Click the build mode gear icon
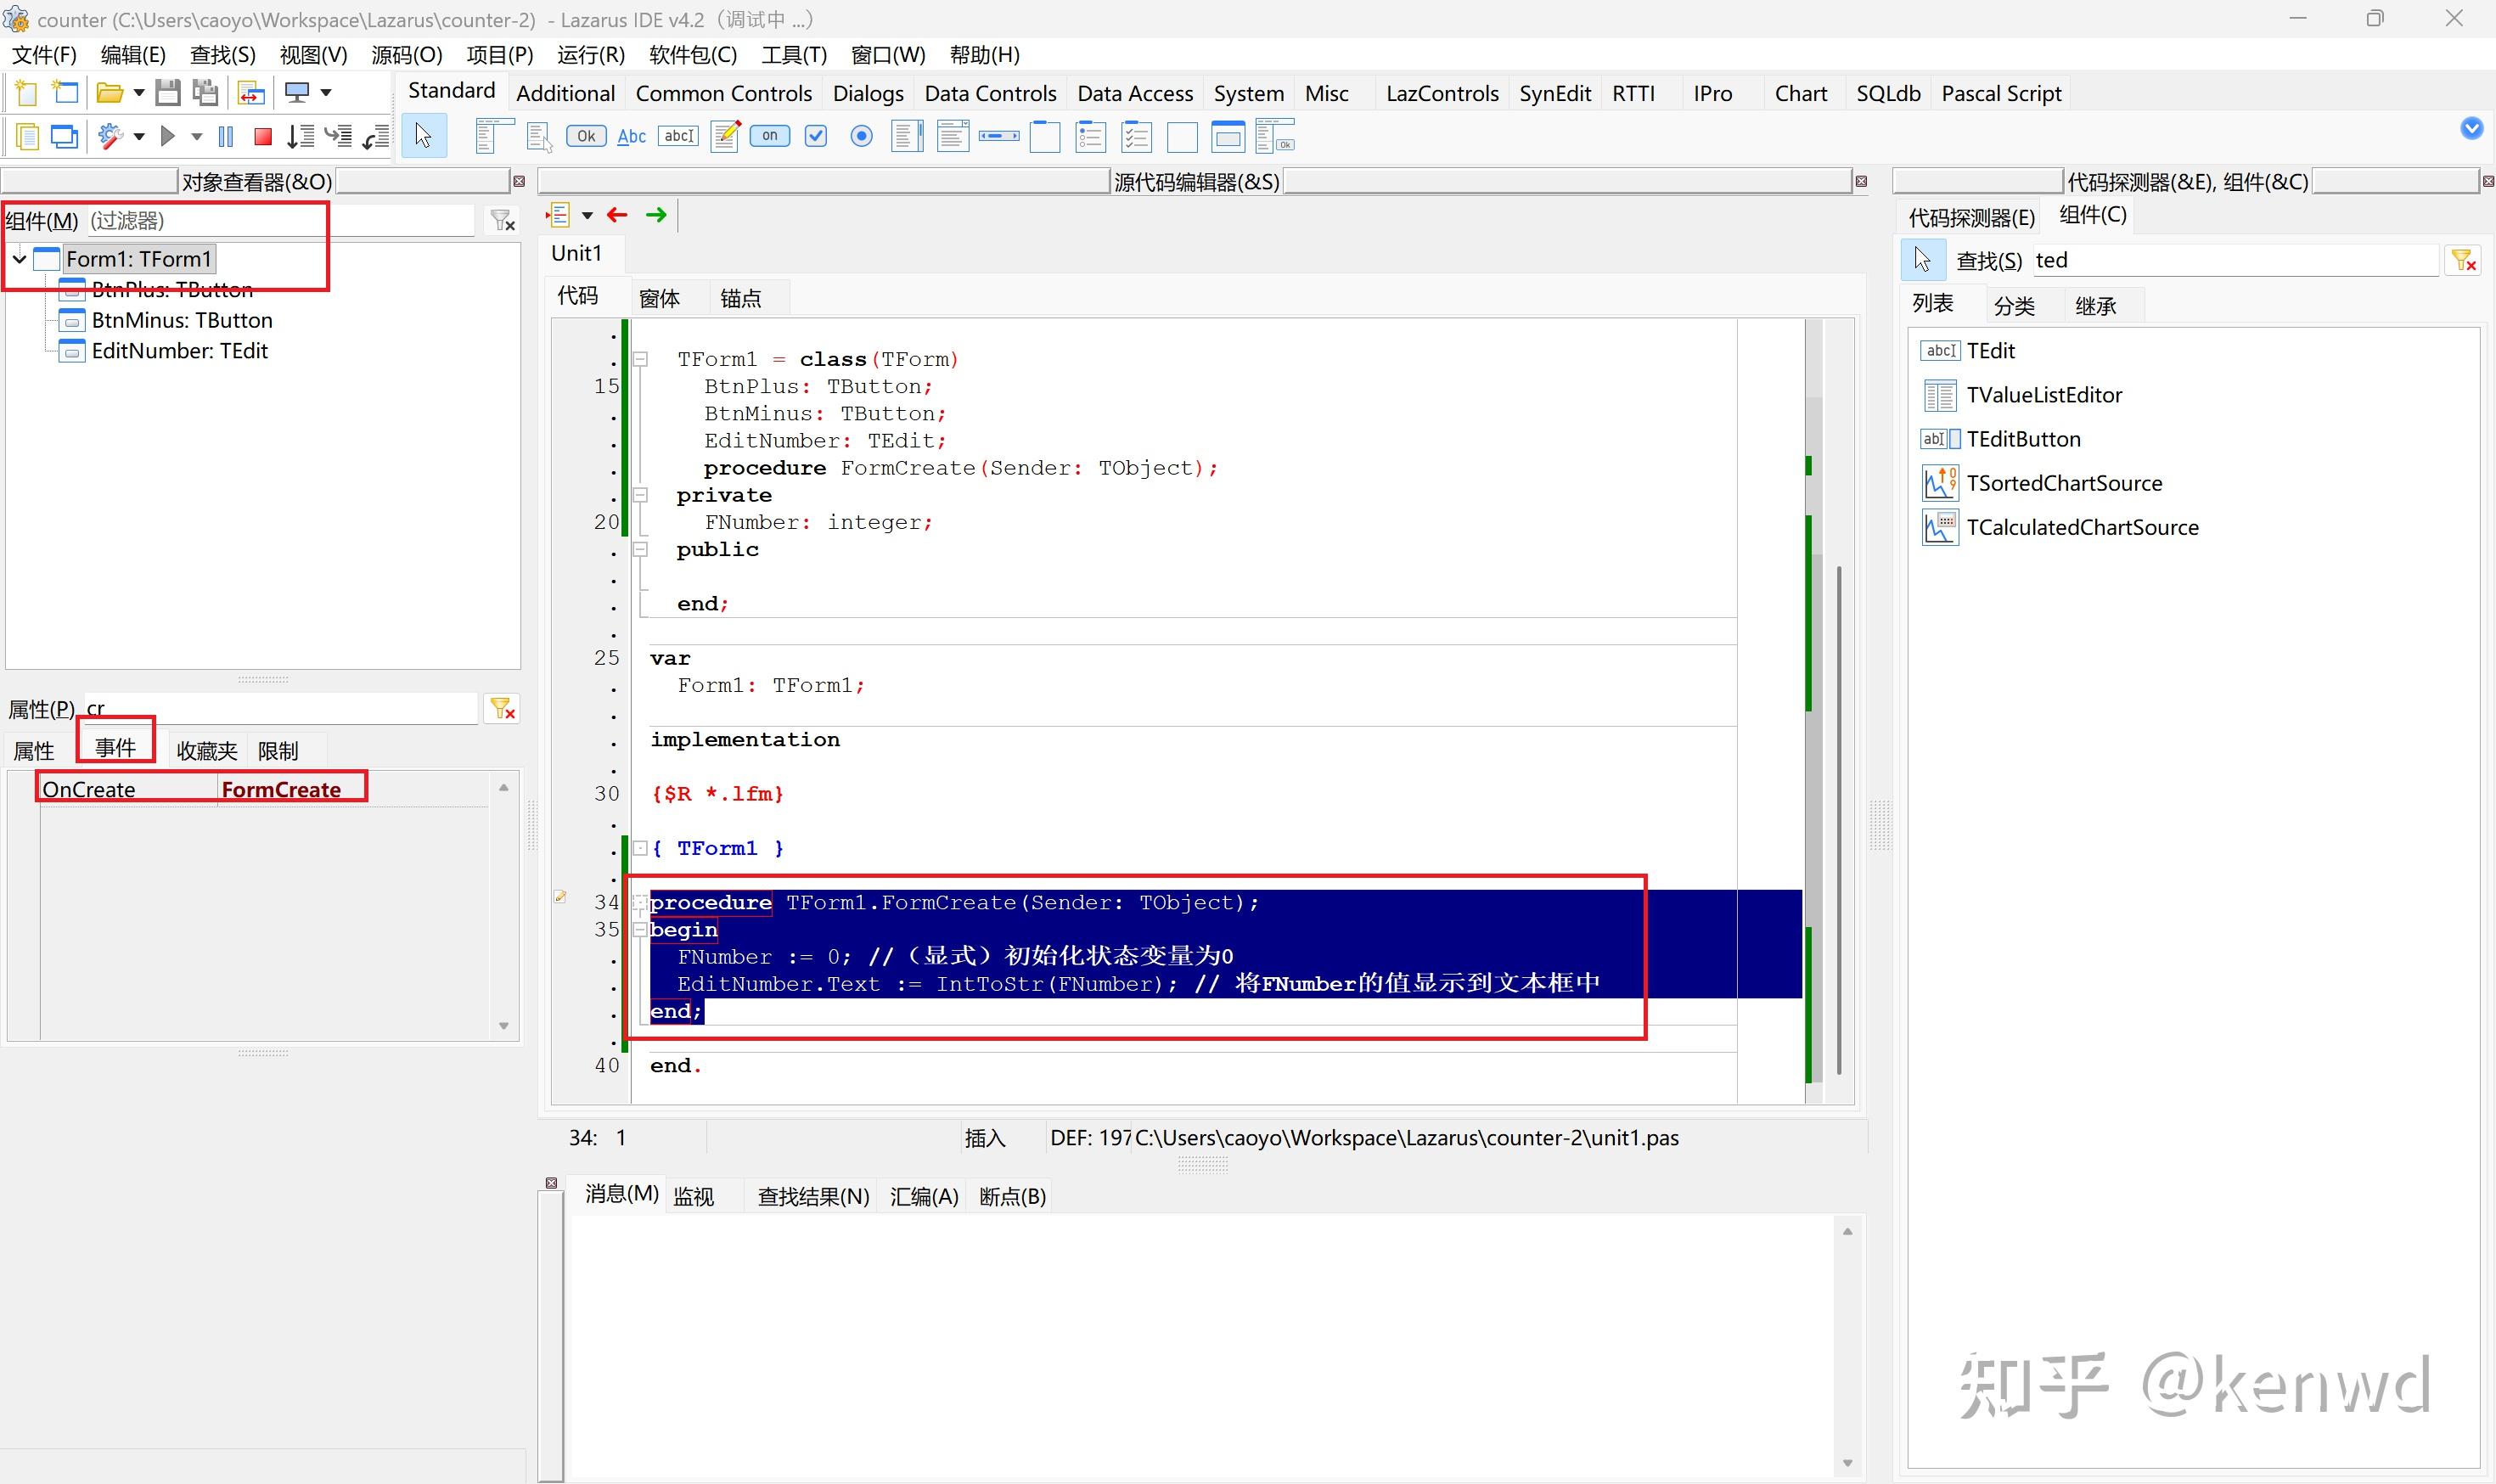Viewport: 2496px width, 1484px height. 110,136
